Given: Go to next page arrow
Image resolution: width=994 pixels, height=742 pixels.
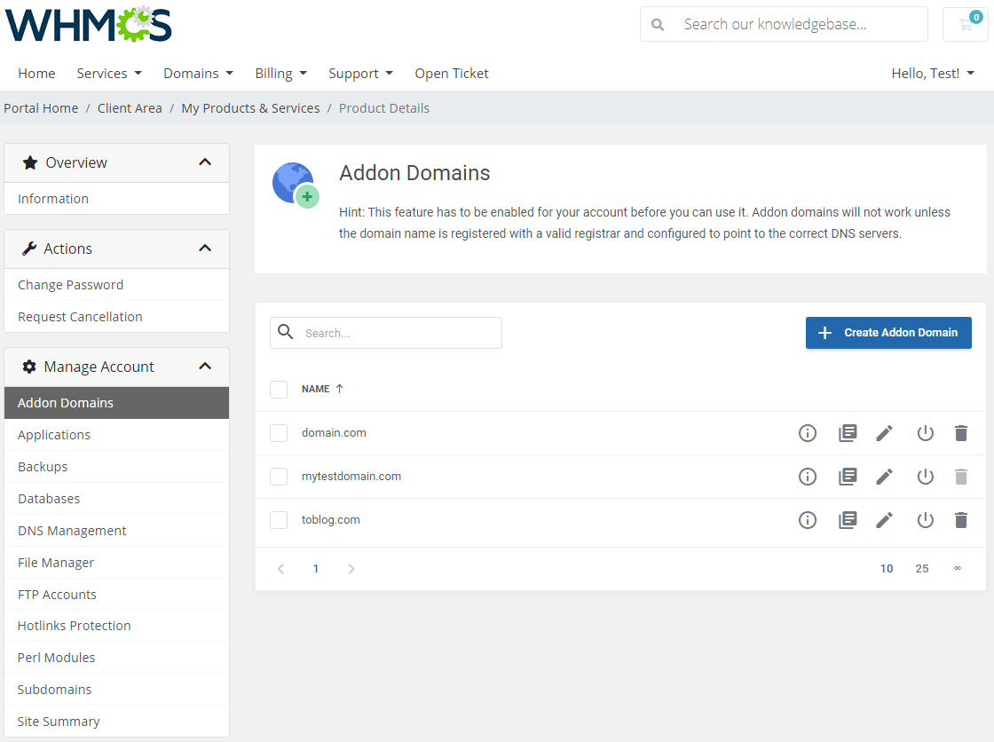Looking at the screenshot, I should tap(351, 569).
